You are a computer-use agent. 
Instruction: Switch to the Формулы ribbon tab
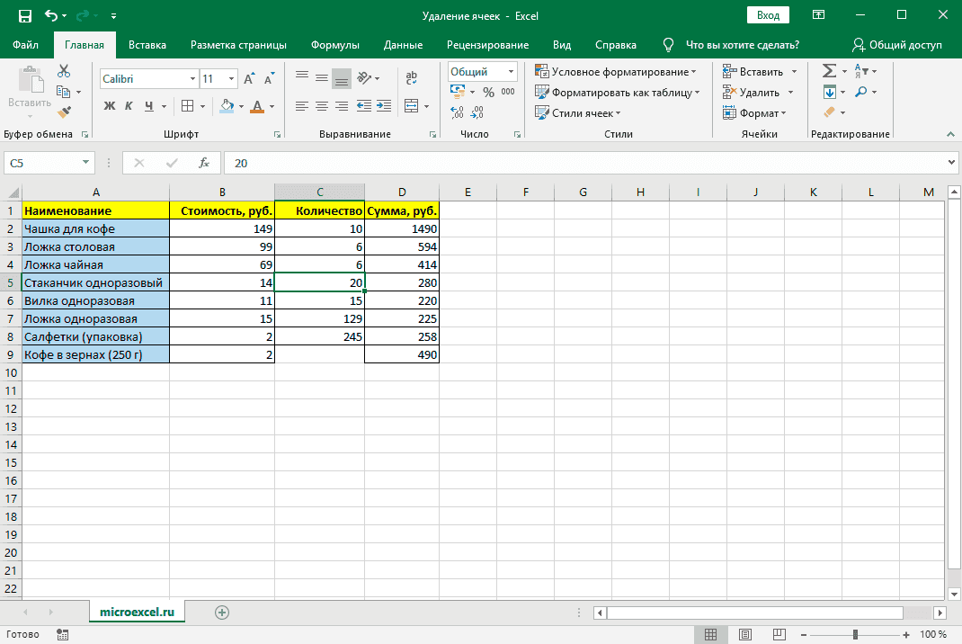point(334,45)
